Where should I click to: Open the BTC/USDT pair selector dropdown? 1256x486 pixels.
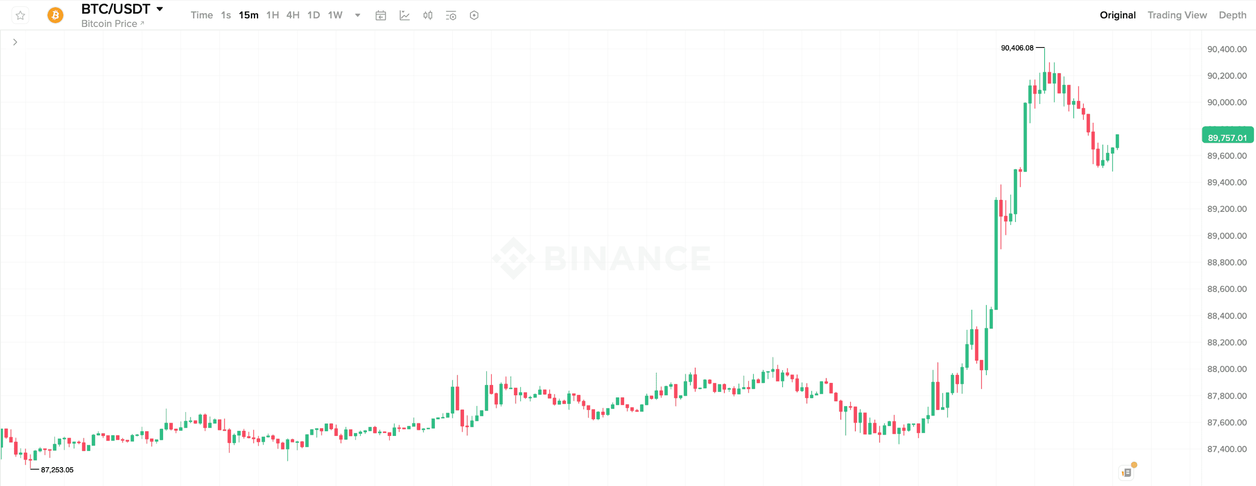point(159,9)
